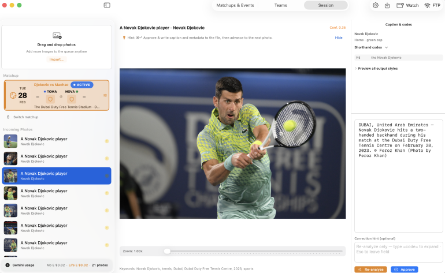Open the Watch folder button
The width and height of the screenshot is (445, 273).
[x=407, y=5]
